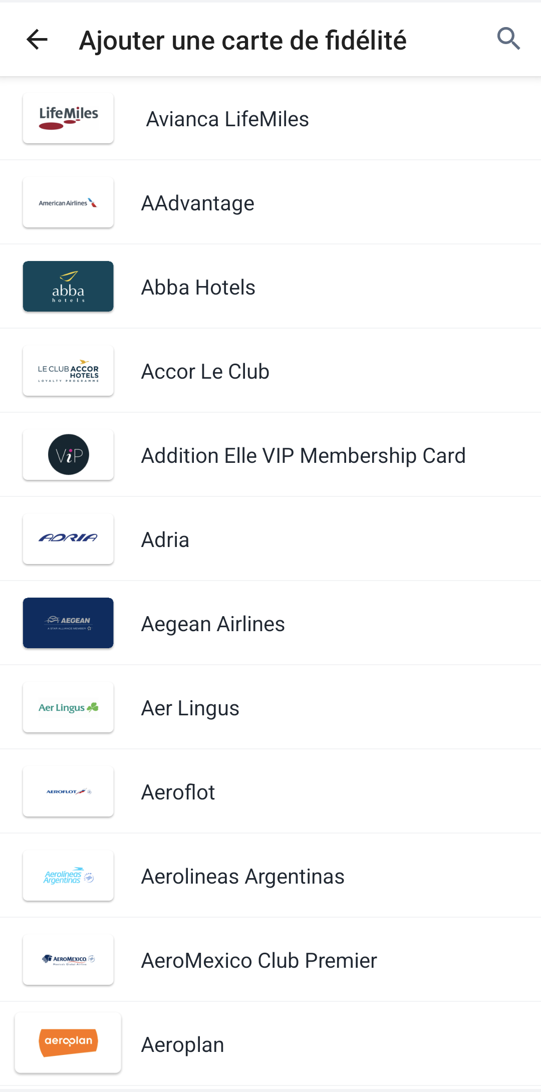
Task: Tap the Adria airline logo
Action: [68, 539]
